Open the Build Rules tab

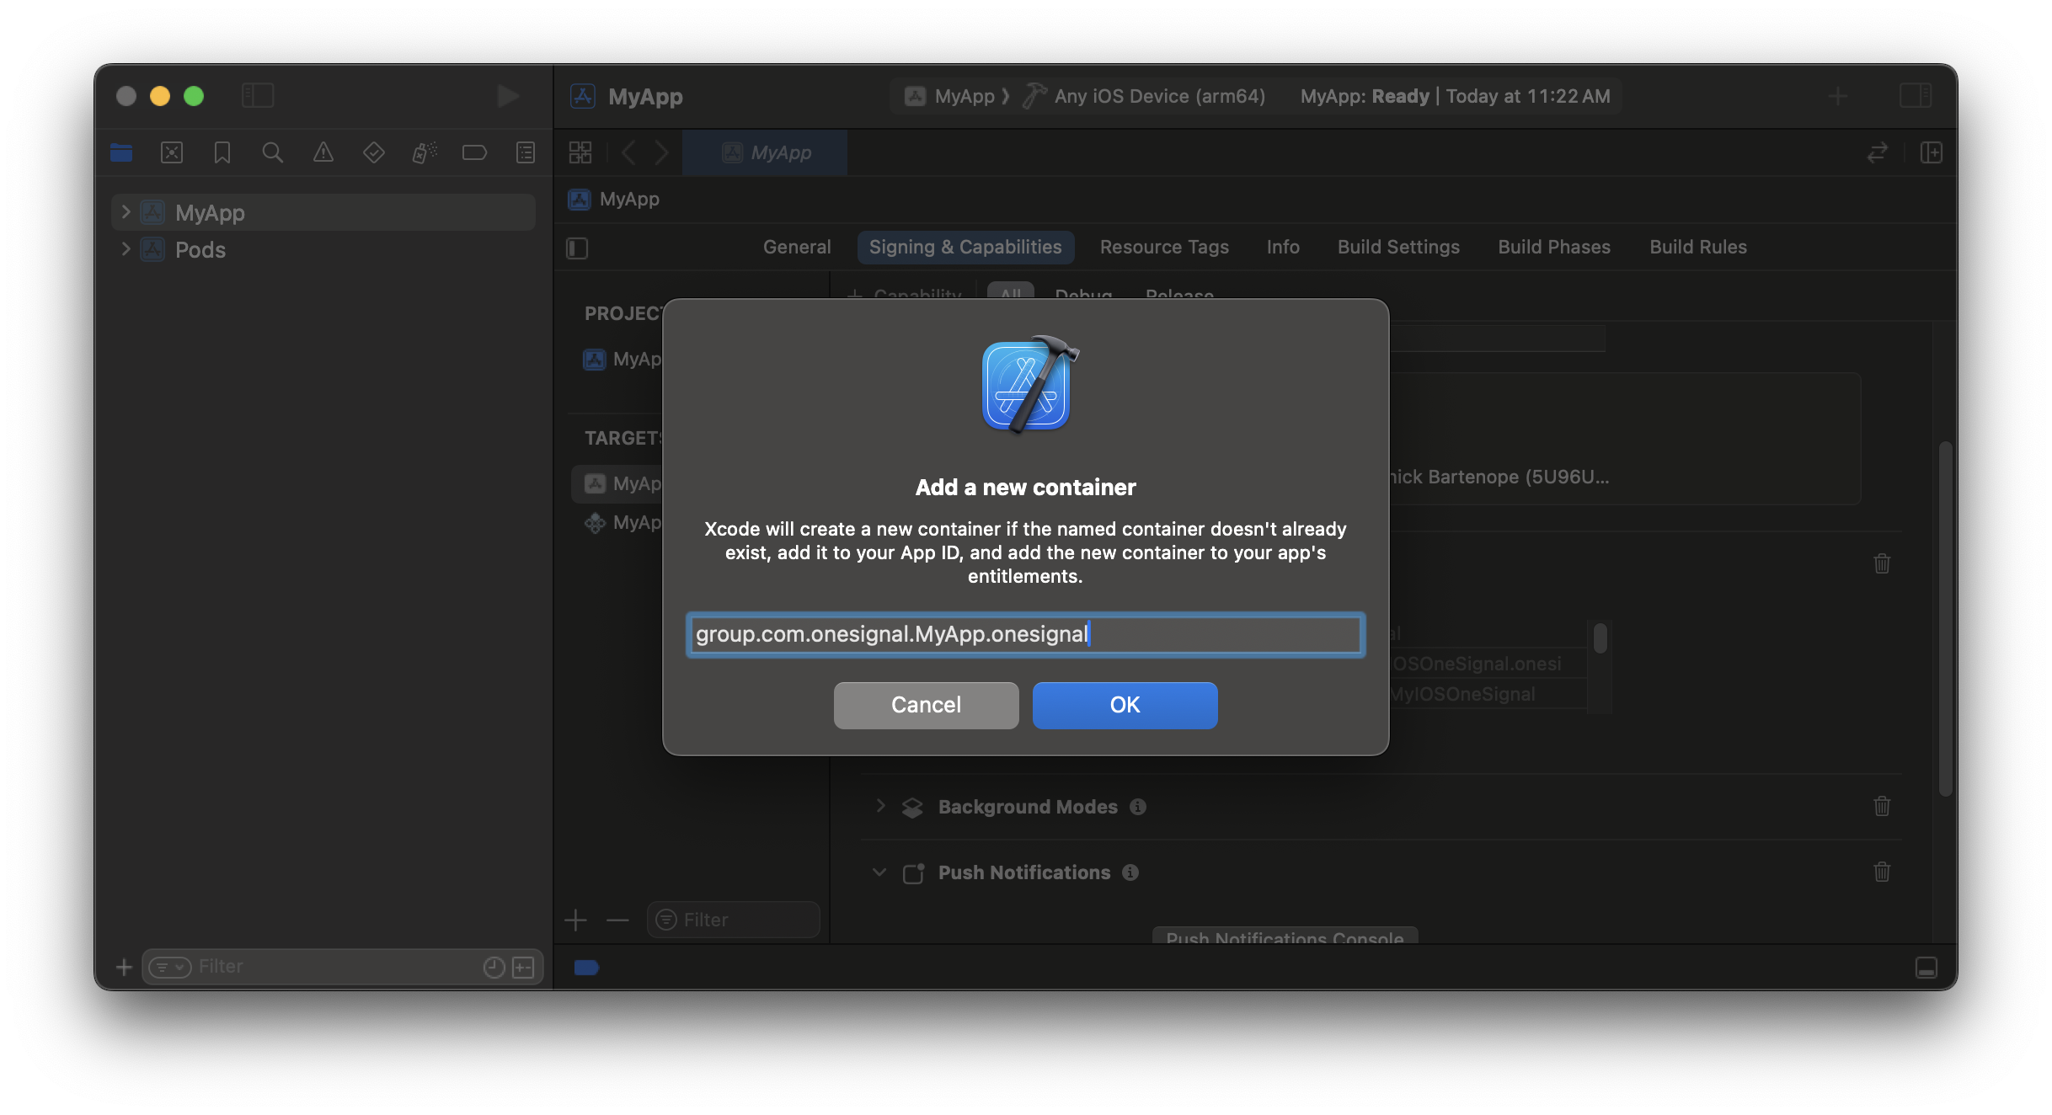tap(1698, 247)
